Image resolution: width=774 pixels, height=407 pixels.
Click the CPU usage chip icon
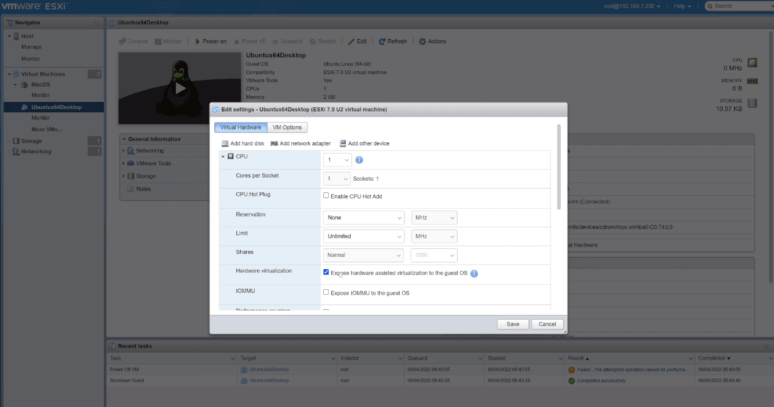(x=753, y=62)
